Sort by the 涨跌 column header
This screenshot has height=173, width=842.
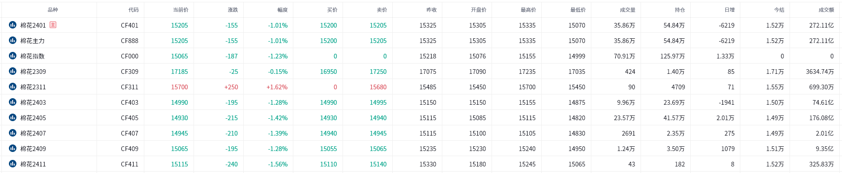[x=233, y=10]
